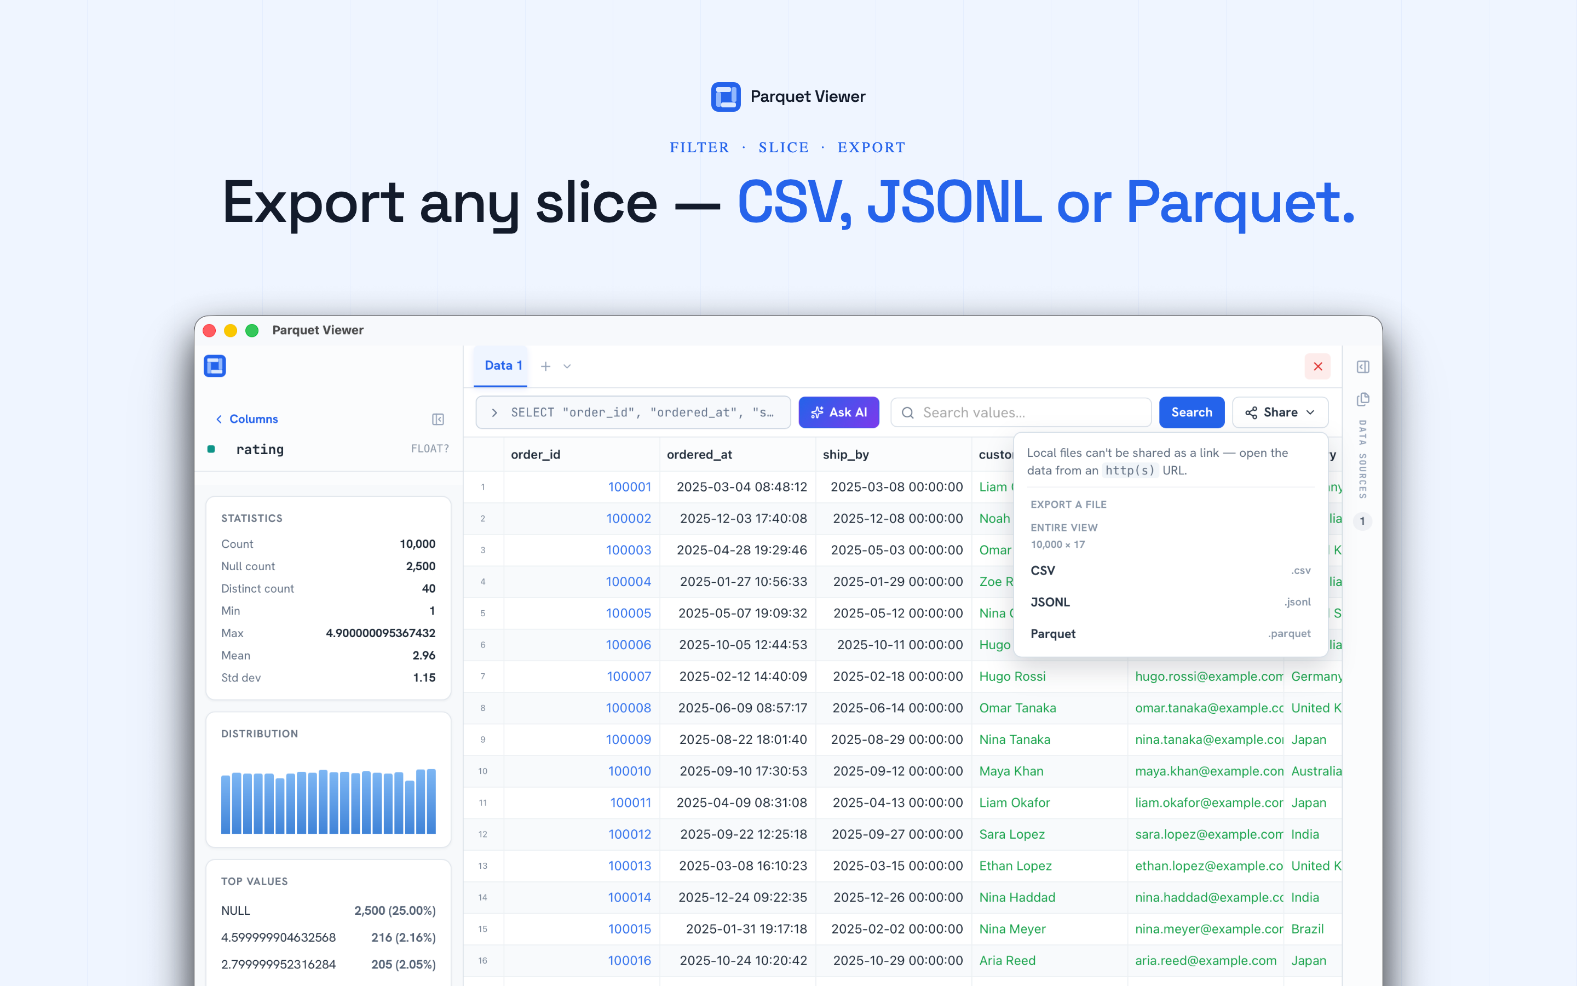Go back via Columns chevron link

tap(247, 419)
